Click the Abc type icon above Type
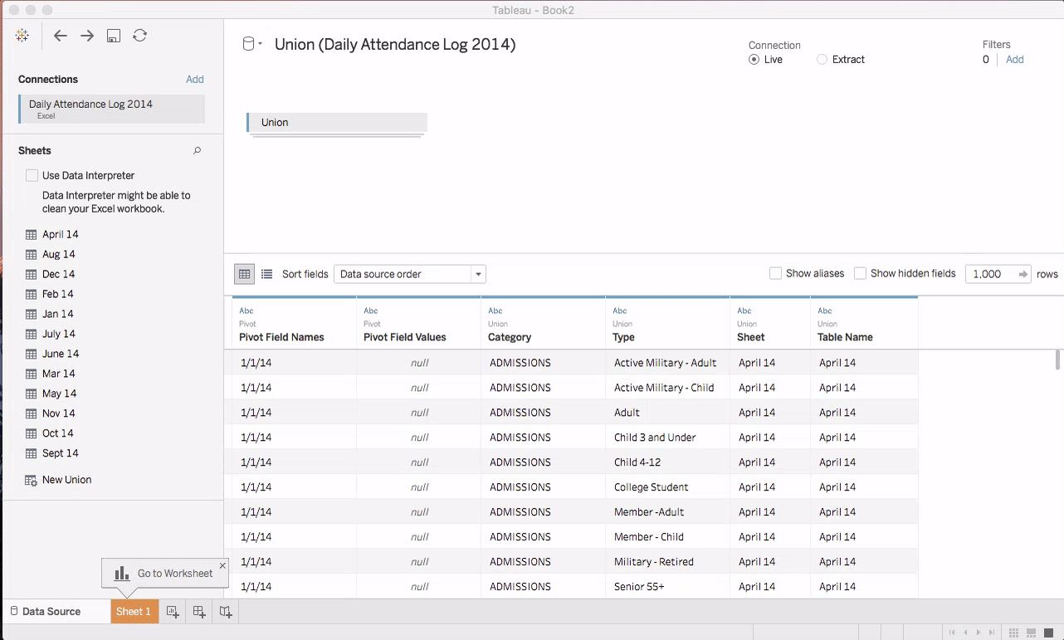This screenshot has width=1064, height=640. point(620,311)
